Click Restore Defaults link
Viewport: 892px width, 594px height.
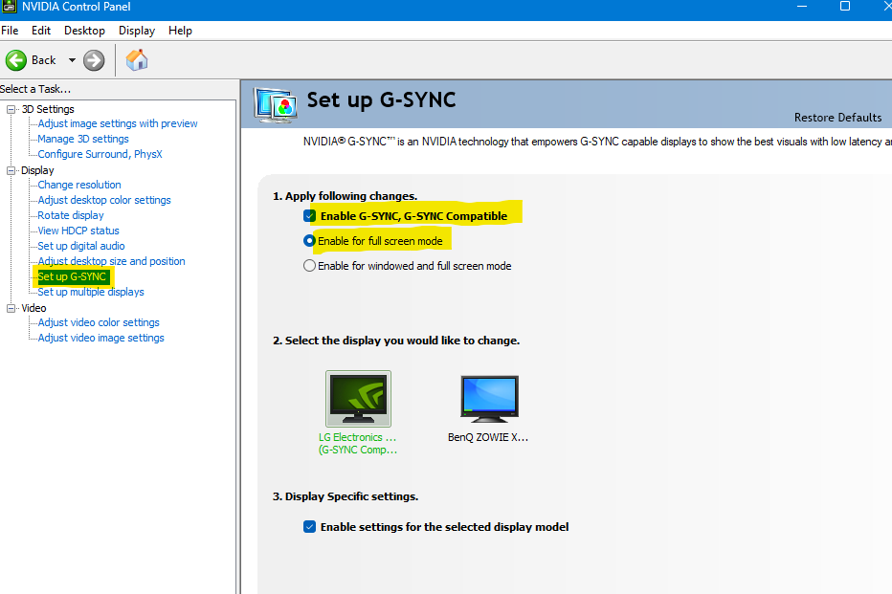pyautogui.click(x=838, y=118)
